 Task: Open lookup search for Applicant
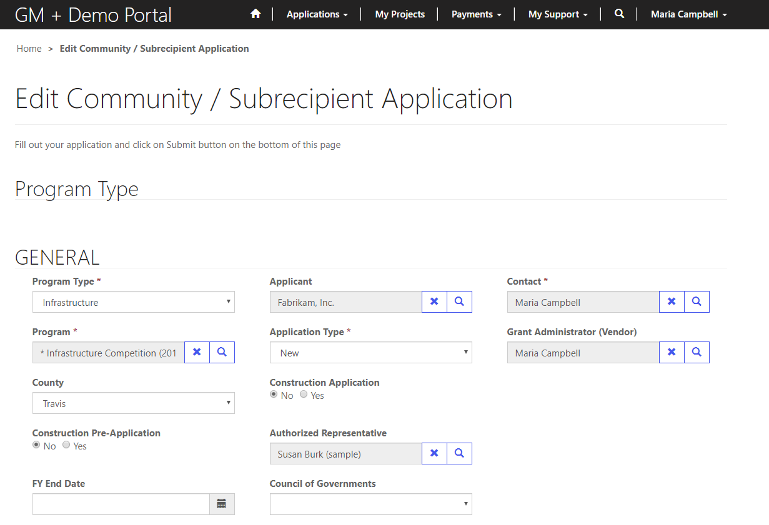(459, 302)
